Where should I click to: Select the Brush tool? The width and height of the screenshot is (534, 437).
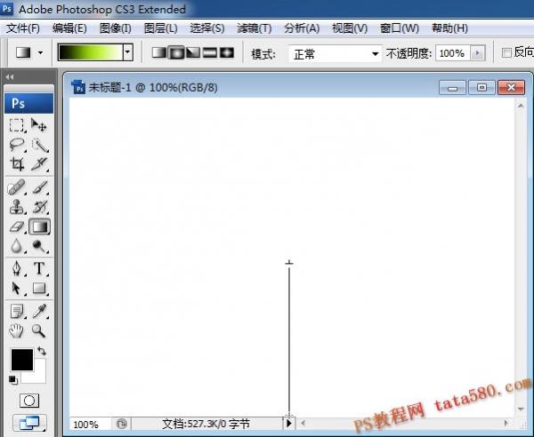(39, 187)
